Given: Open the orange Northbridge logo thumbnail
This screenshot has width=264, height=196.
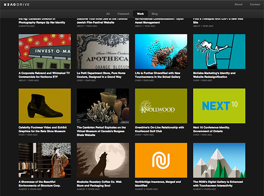Looking at the screenshot, I should click(x=161, y=160).
